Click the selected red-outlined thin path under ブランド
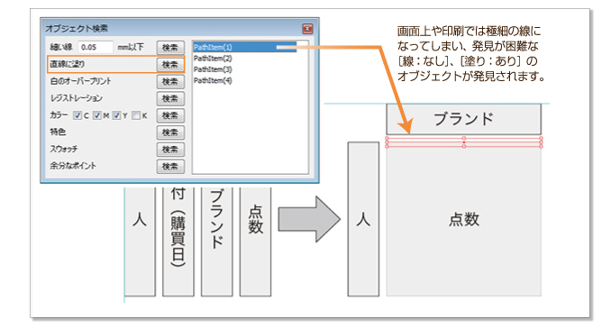 (x=464, y=142)
